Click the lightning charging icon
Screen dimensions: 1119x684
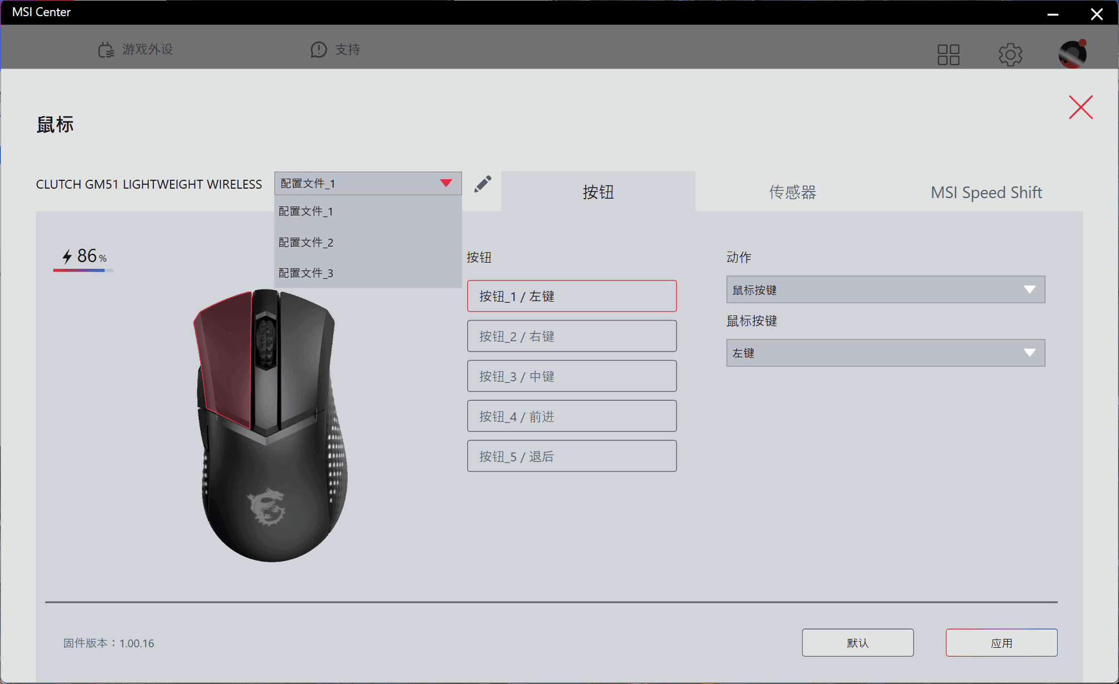(67, 257)
